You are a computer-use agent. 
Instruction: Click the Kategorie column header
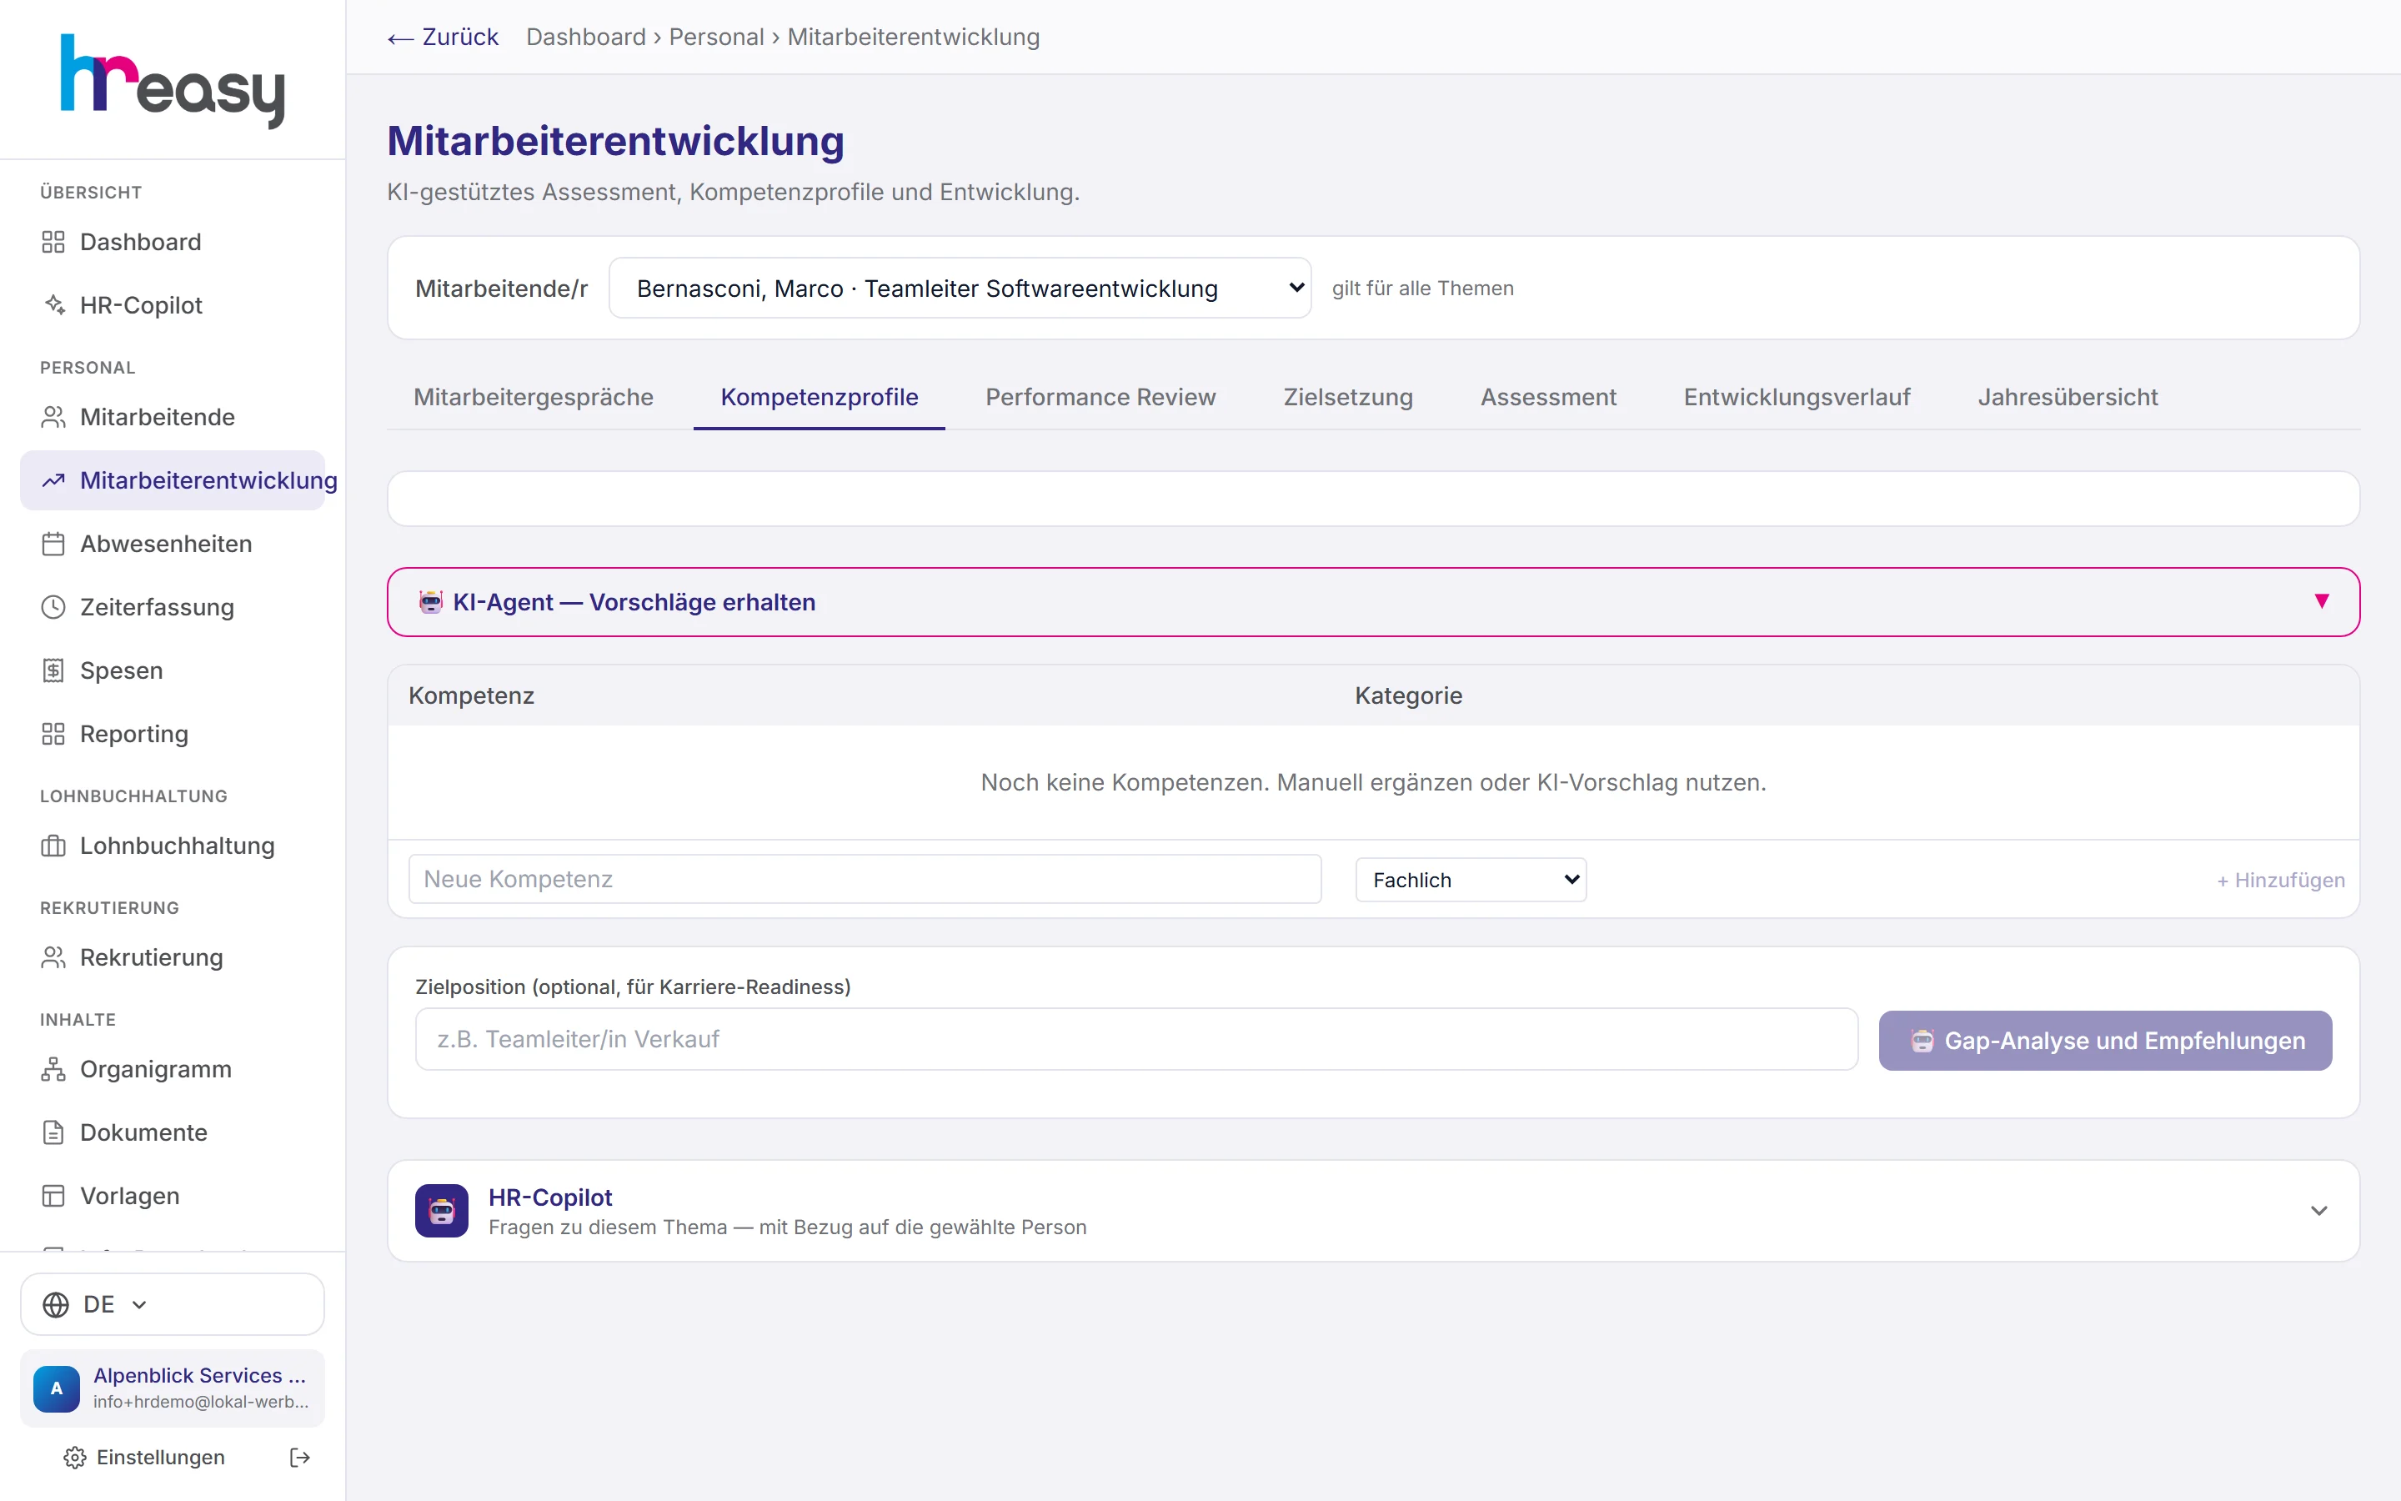(1408, 696)
